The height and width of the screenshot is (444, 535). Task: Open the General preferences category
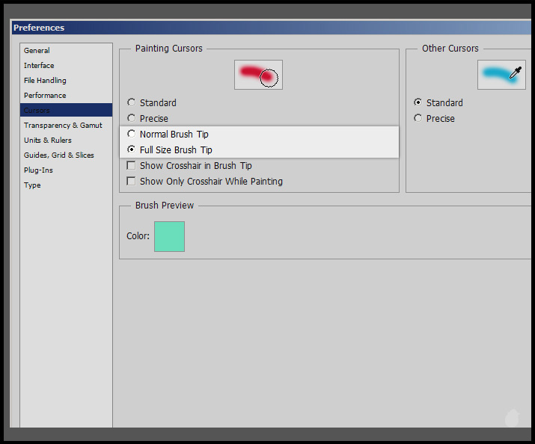coord(37,51)
